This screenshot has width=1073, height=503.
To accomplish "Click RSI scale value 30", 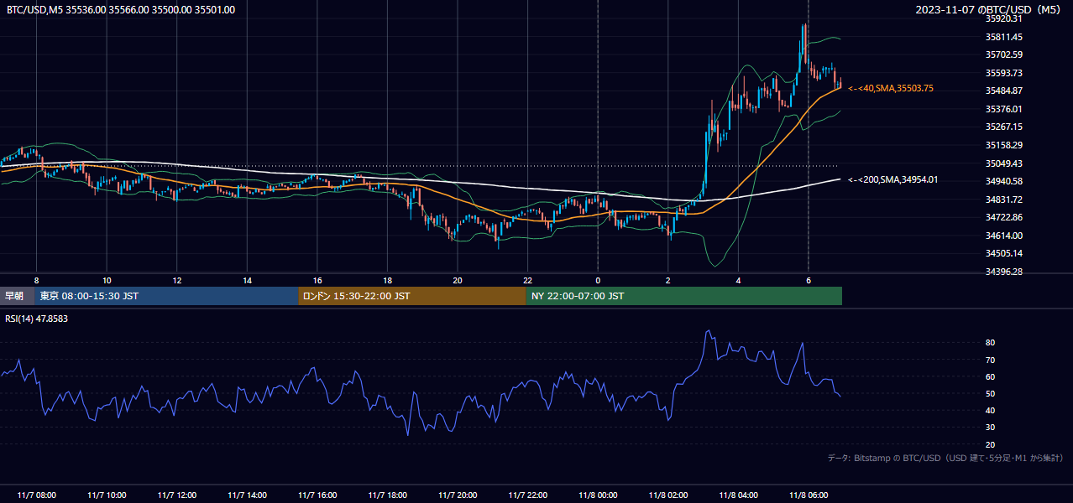I will click(x=991, y=428).
